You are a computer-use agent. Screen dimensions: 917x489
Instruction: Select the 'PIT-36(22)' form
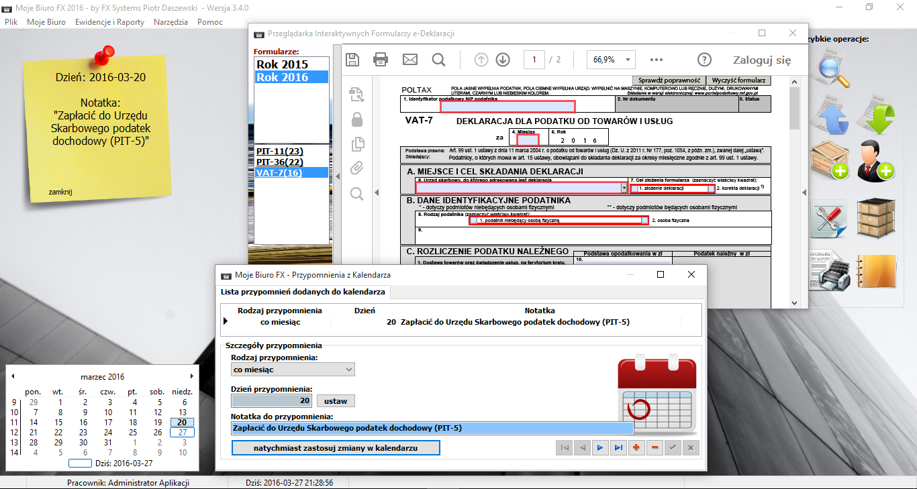pos(292,162)
